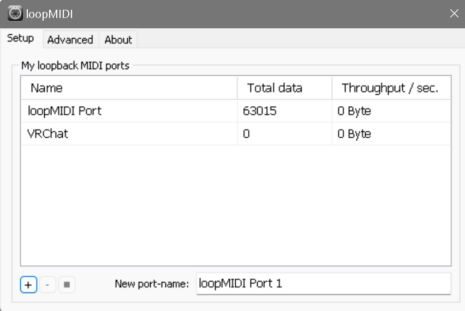Click loopMIDI Port's 0 Byte throughput cell
The image size is (465, 311).
[x=354, y=111]
